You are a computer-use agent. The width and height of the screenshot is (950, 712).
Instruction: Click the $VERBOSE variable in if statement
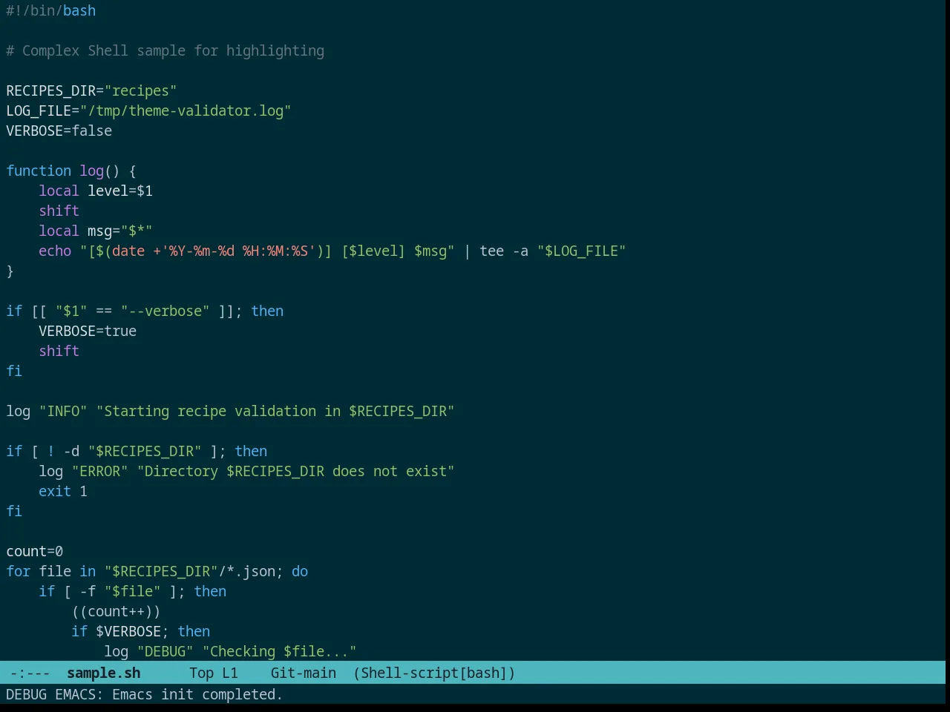(x=128, y=631)
